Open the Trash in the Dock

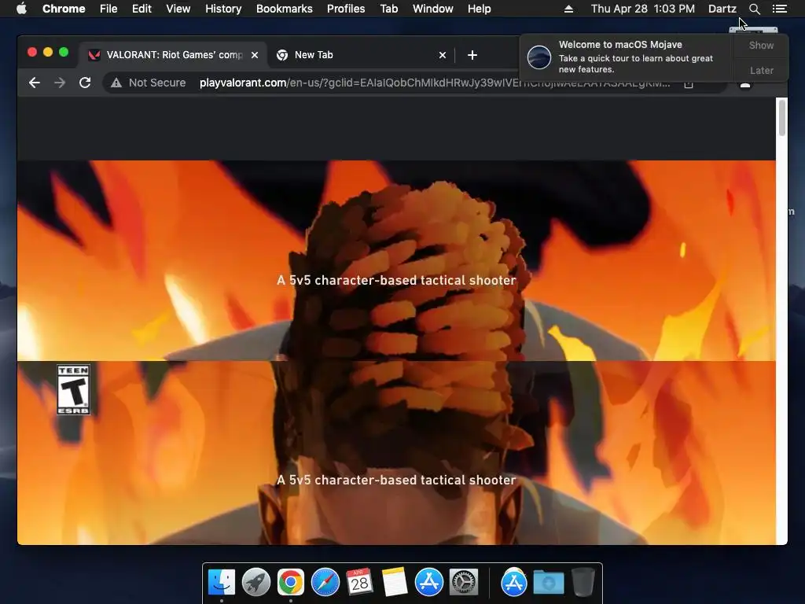tap(583, 582)
